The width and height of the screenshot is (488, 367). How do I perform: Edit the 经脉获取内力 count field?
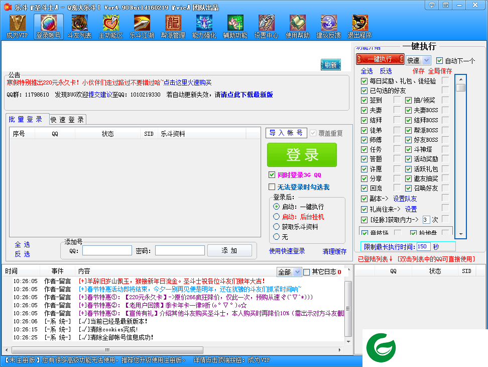[426, 220]
